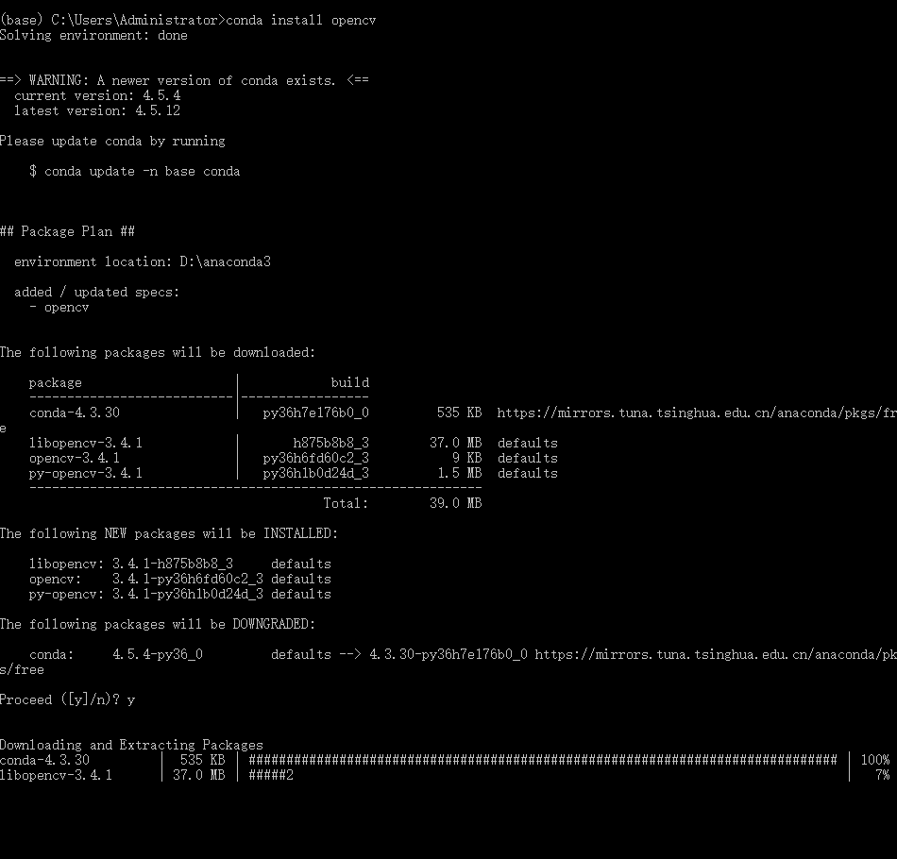Click the 'Total:' label
Screen dimensions: 897x859
347,503
